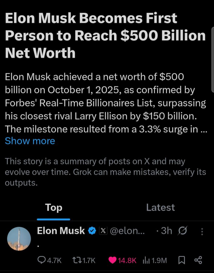This screenshot has width=214, height=273.
Task: Expand the summary with Show more
Action: tap(30, 141)
